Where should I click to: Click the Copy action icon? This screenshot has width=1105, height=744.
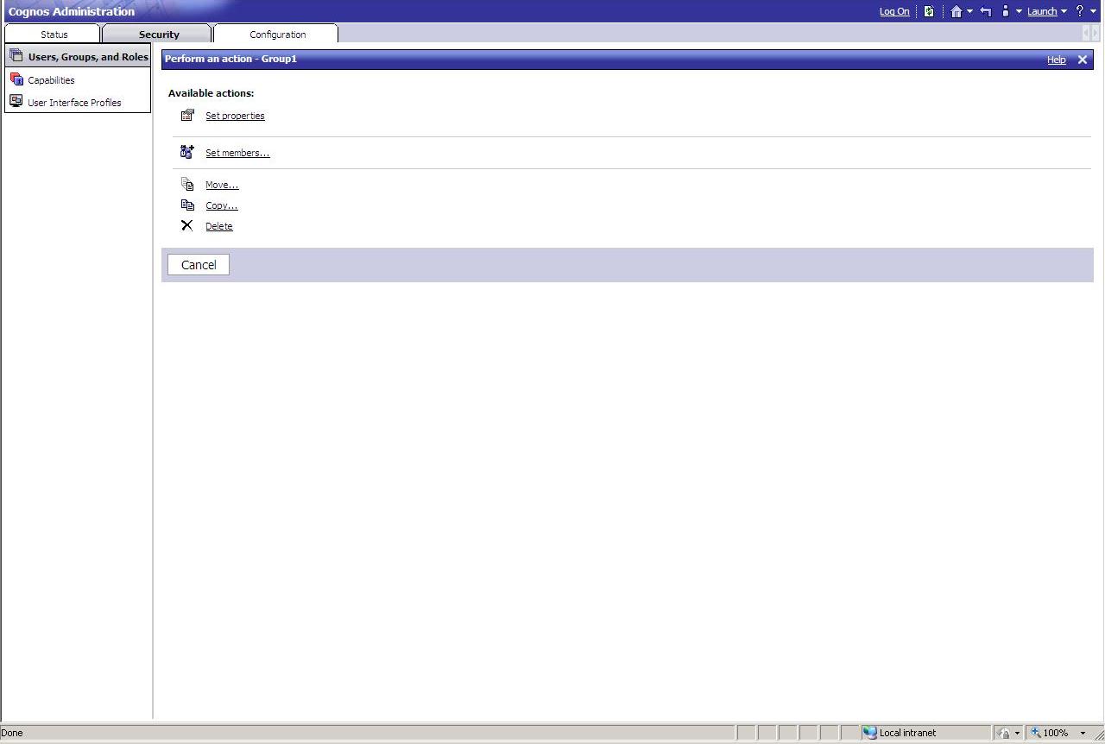(x=187, y=205)
